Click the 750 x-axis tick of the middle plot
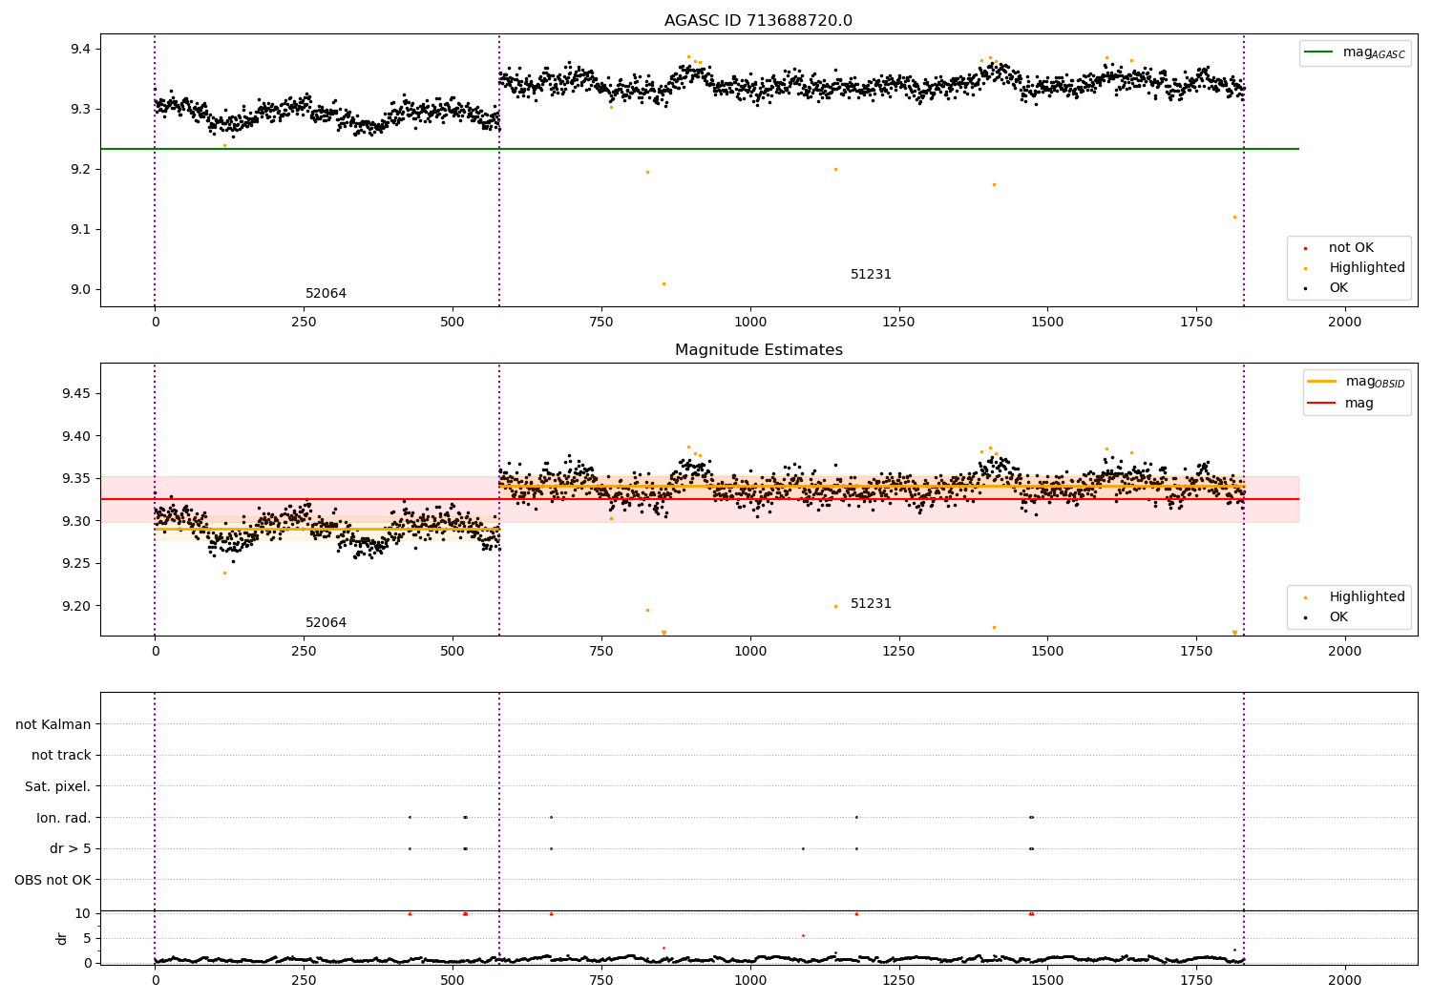This screenshot has height=1002, width=1432. (x=601, y=651)
